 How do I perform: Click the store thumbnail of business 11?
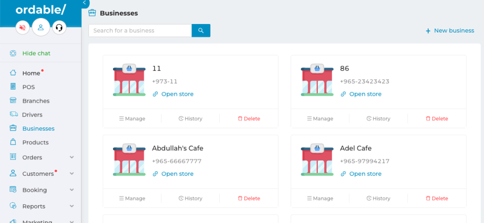[x=129, y=80]
